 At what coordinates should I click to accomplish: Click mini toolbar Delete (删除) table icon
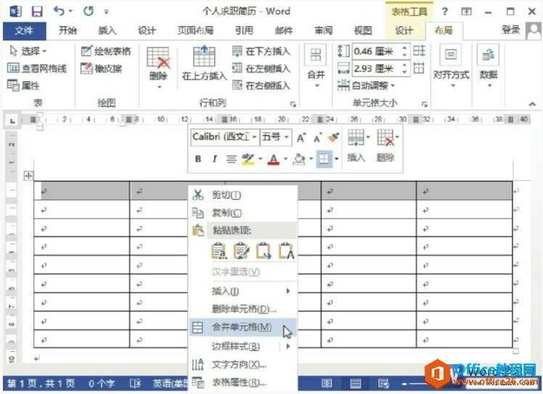[385, 137]
